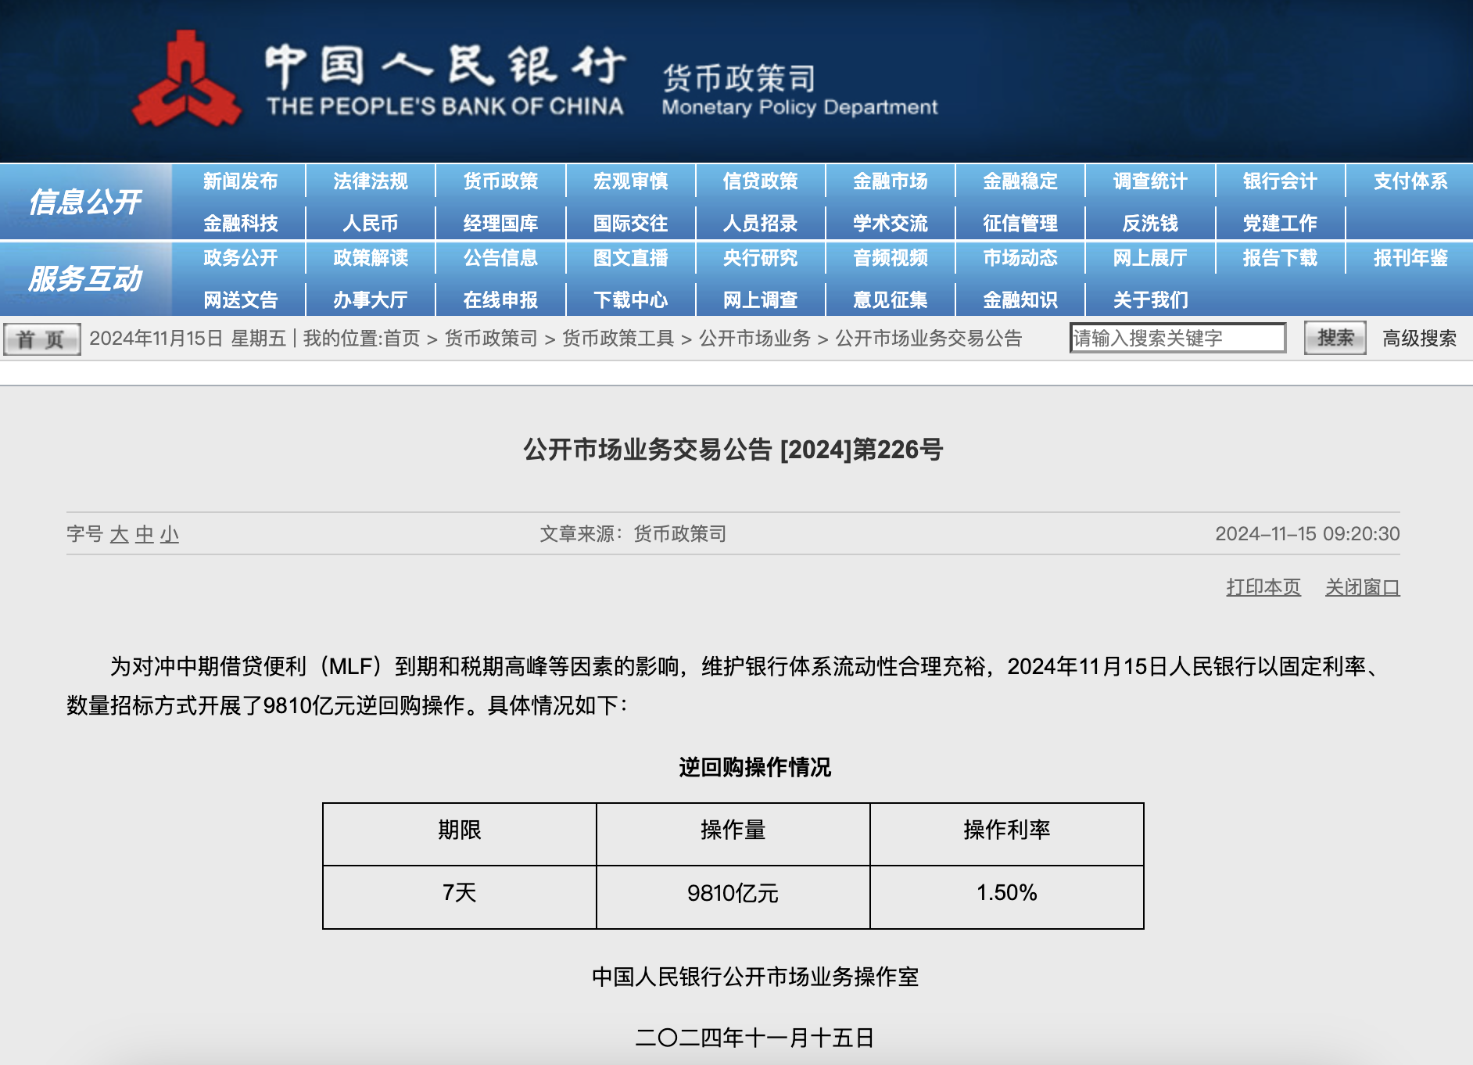
Task: Set font size to 小
Action: tap(170, 534)
